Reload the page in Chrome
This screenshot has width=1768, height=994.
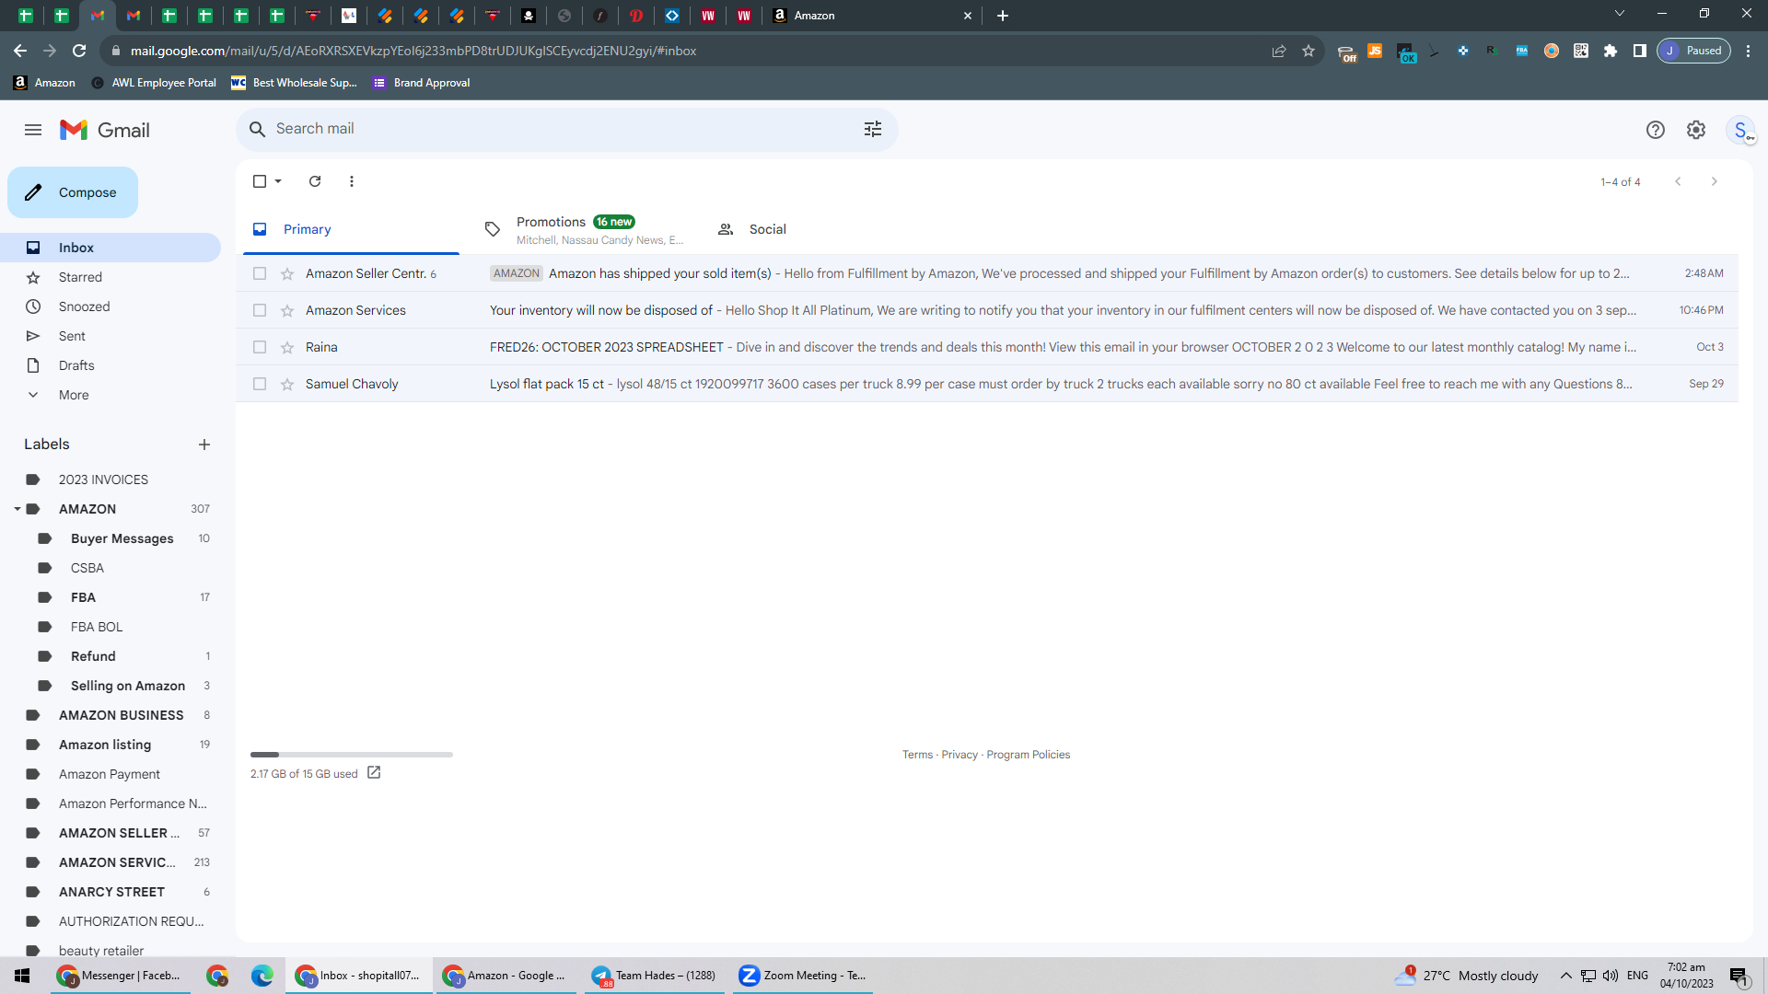tap(79, 51)
